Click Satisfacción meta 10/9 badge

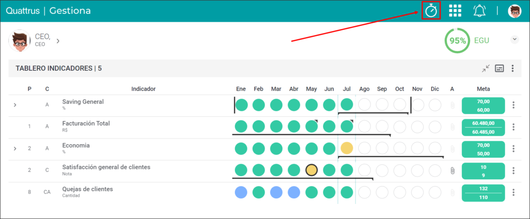pos(483,171)
